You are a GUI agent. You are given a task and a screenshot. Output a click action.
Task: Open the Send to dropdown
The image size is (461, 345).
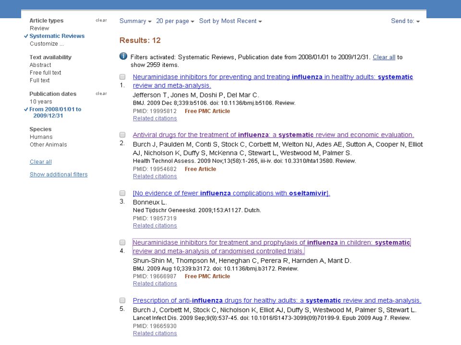pyautogui.click(x=405, y=21)
